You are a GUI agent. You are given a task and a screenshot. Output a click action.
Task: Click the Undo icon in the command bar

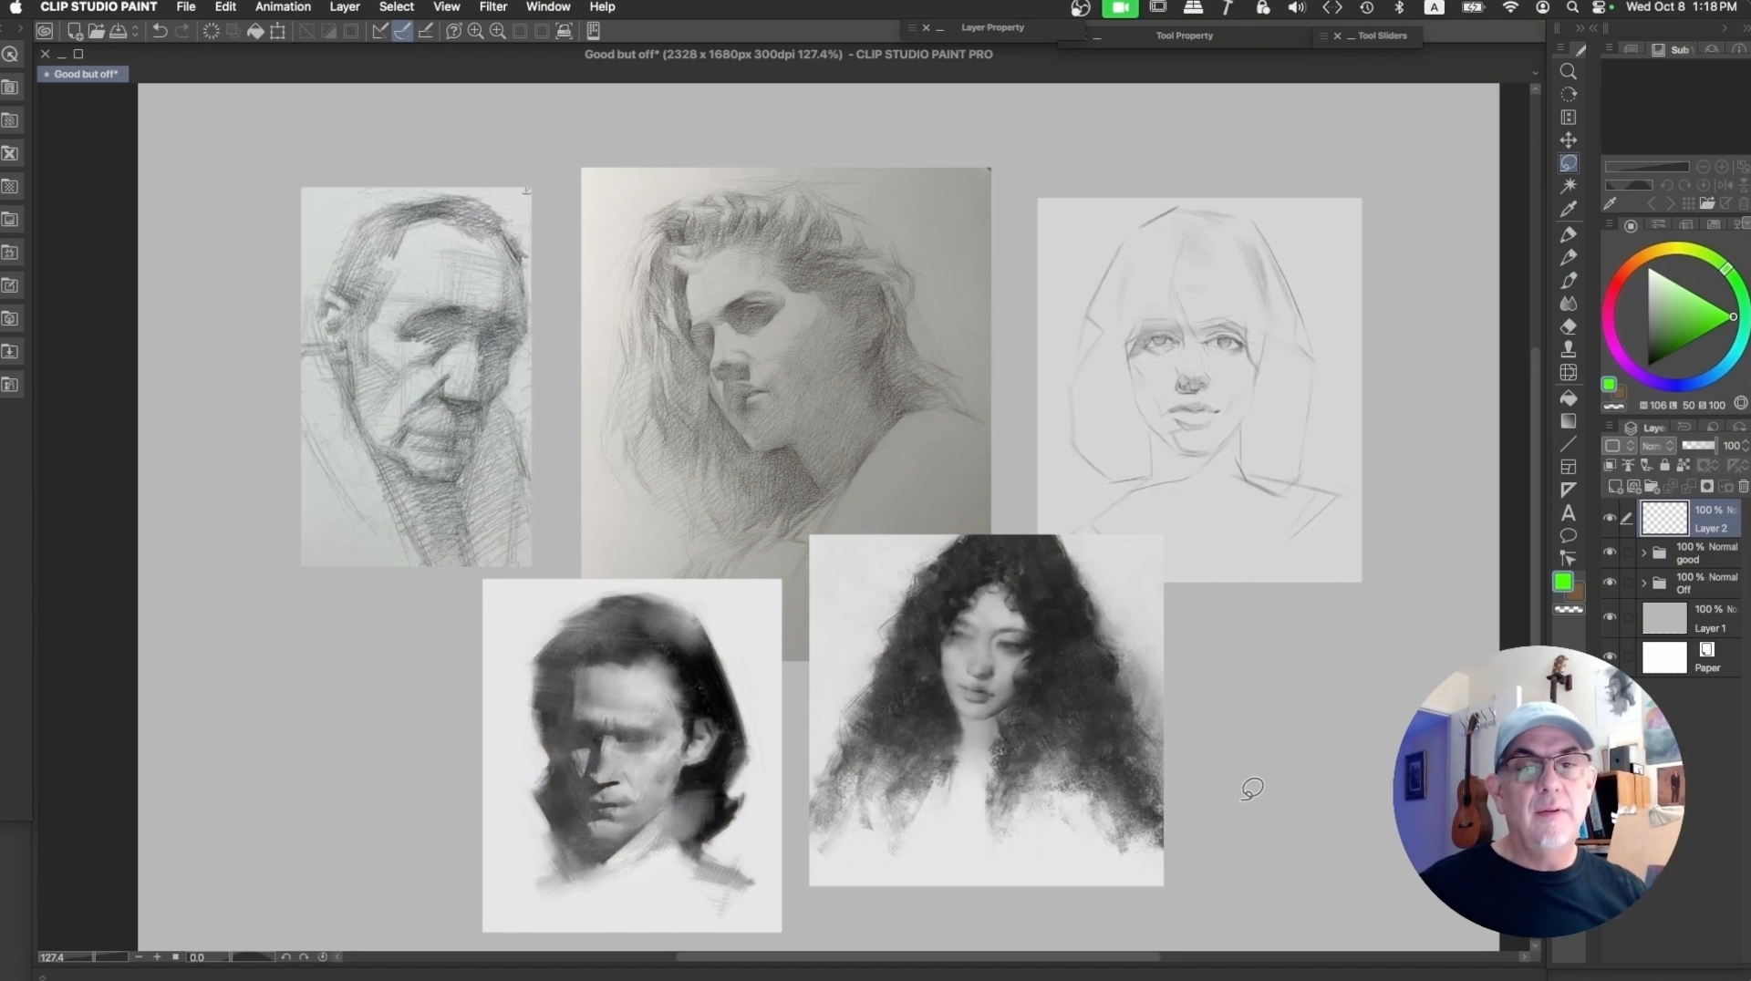tap(160, 31)
